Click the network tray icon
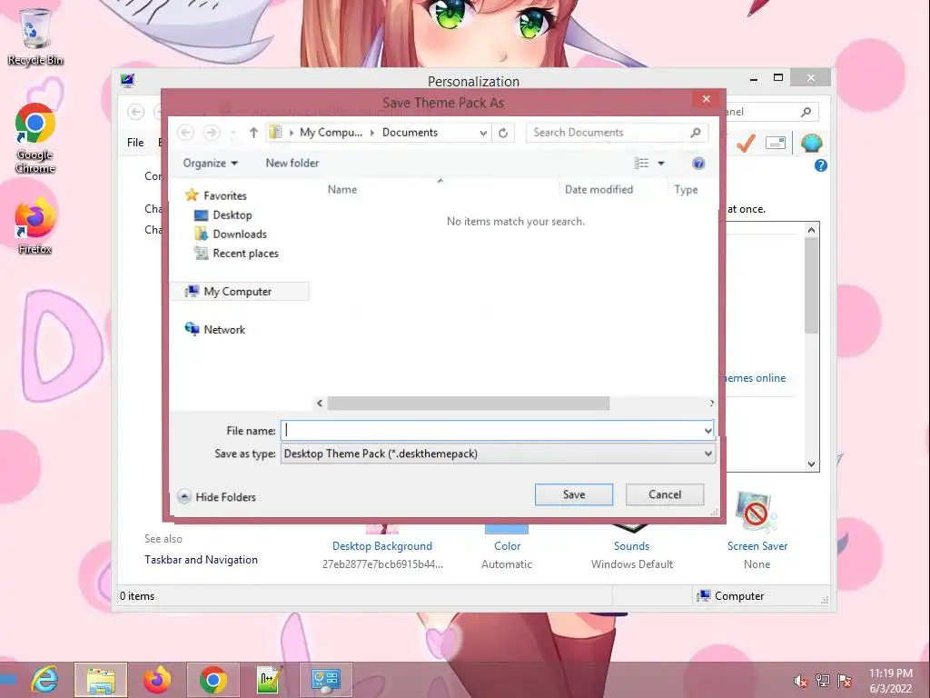Viewport: 930px width, 698px height. (x=823, y=681)
